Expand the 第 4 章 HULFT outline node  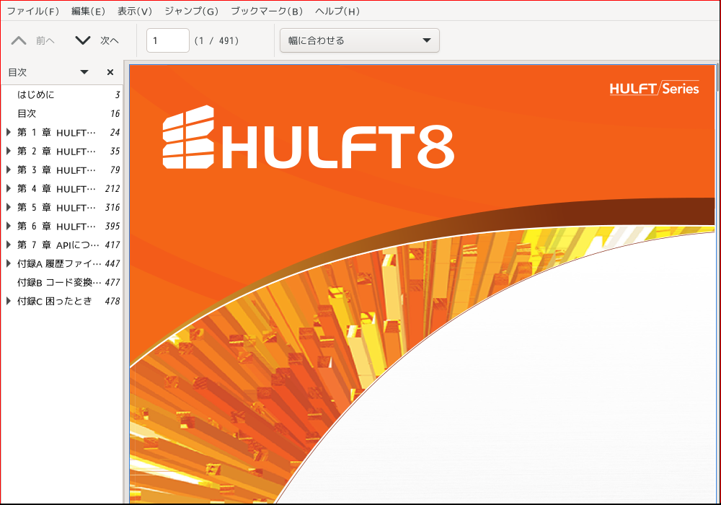click(x=8, y=188)
